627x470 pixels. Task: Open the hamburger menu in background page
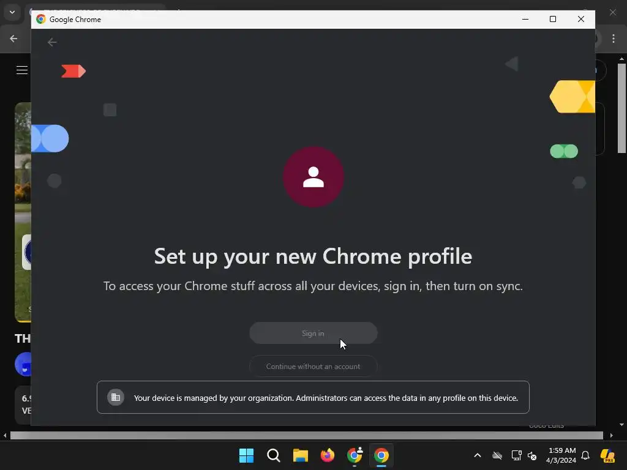pyautogui.click(x=22, y=70)
